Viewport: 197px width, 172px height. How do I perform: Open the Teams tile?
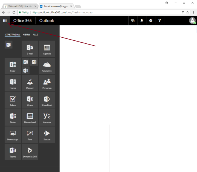(13, 152)
